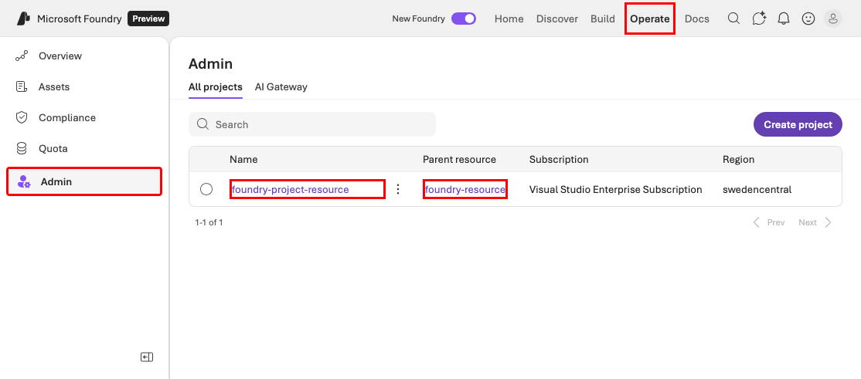Switch to the AI Gateway tab
The image size is (861, 379).
point(281,86)
